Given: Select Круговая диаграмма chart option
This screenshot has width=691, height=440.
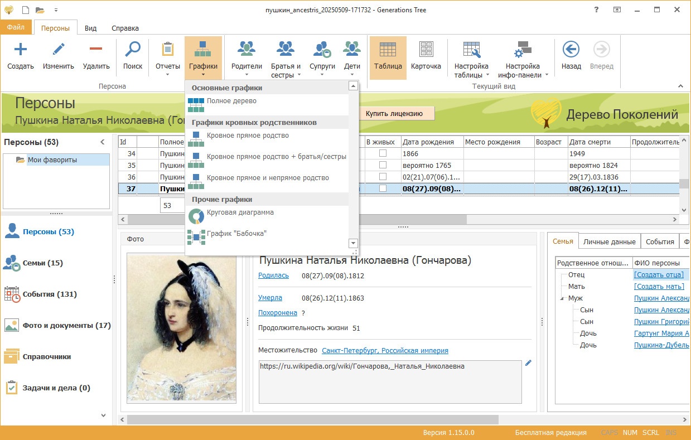Looking at the screenshot, I should [x=240, y=212].
